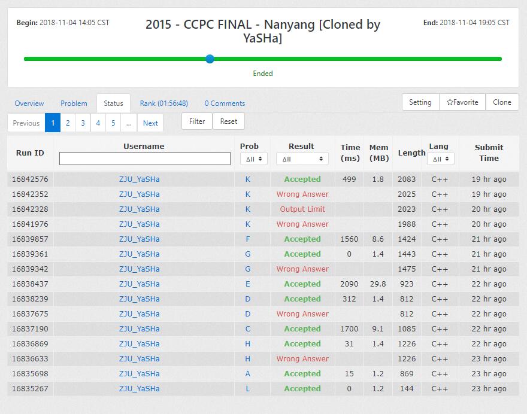The height and width of the screenshot is (414, 527).
Task: Click the Next page button
Action: pyautogui.click(x=150, y=123)
